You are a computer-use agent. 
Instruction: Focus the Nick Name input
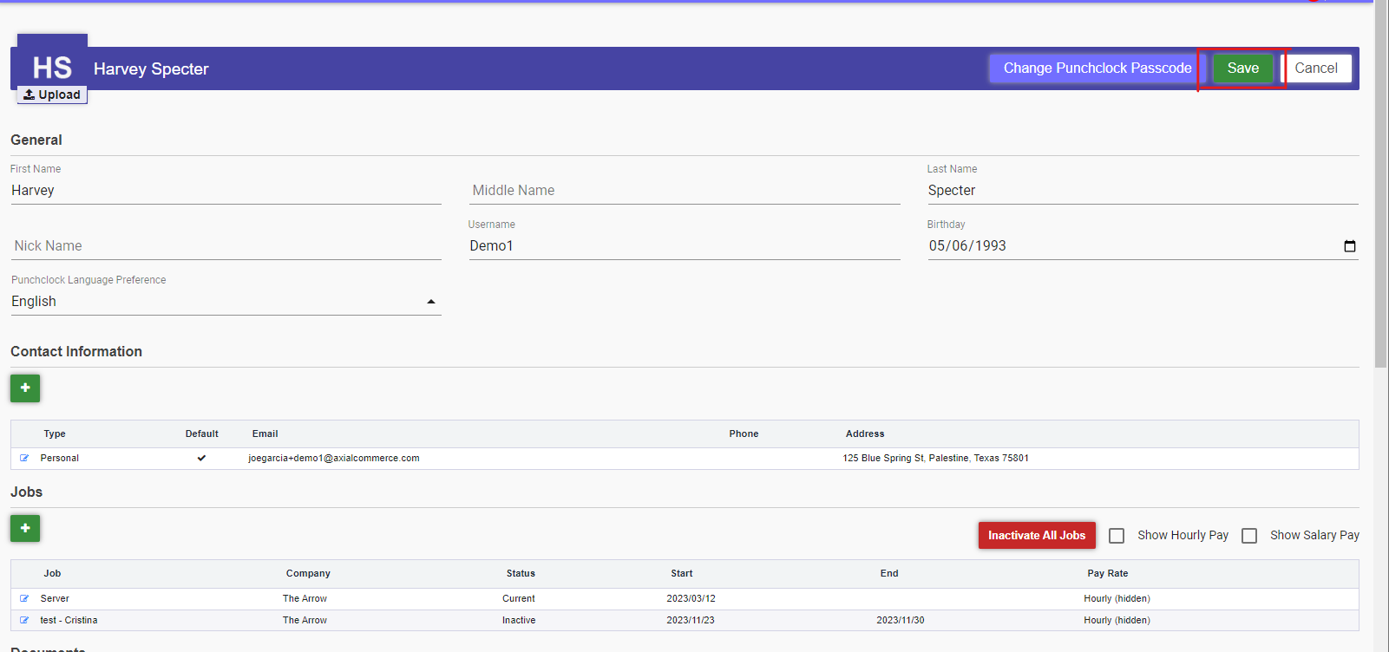tap(226, 246)
